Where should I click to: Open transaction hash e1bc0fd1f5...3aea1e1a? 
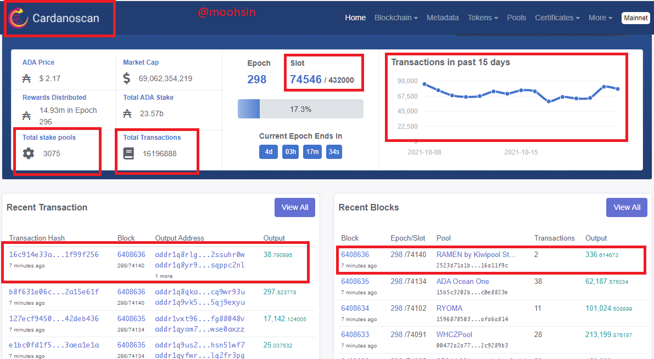click(54, 345)
